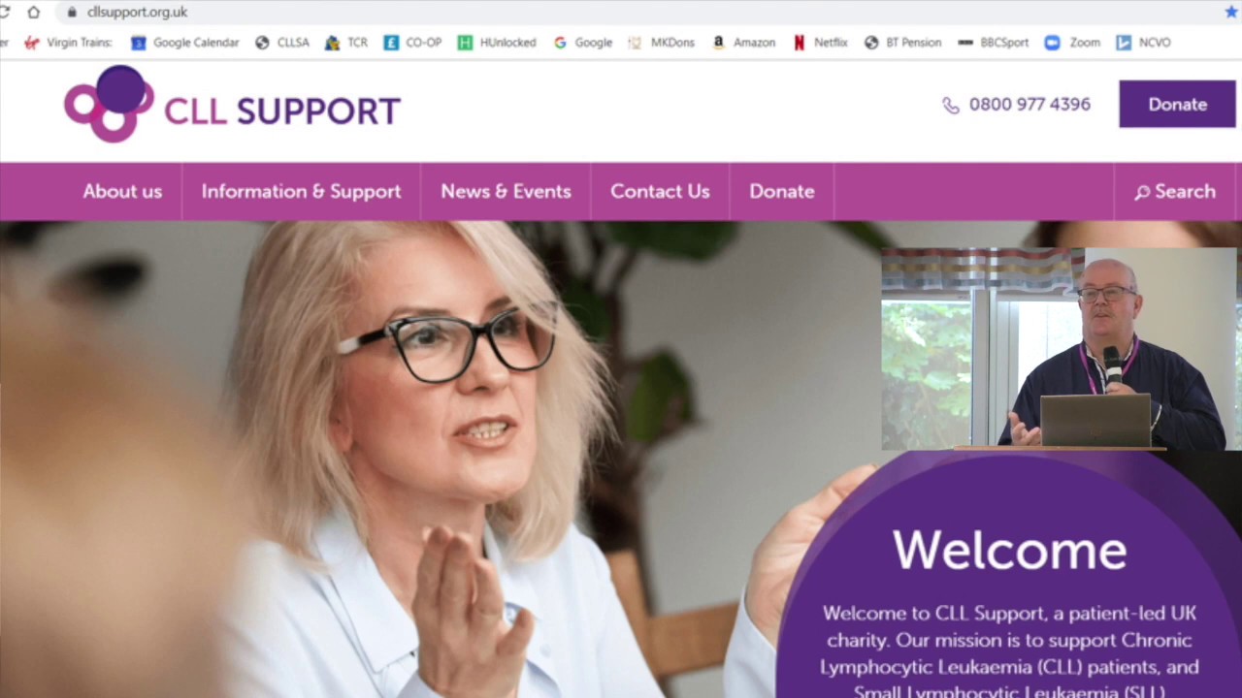Click the 0800 977 4396 phone link
This screenshot has height=698, width=1242.
click(x=1030, y=104)
